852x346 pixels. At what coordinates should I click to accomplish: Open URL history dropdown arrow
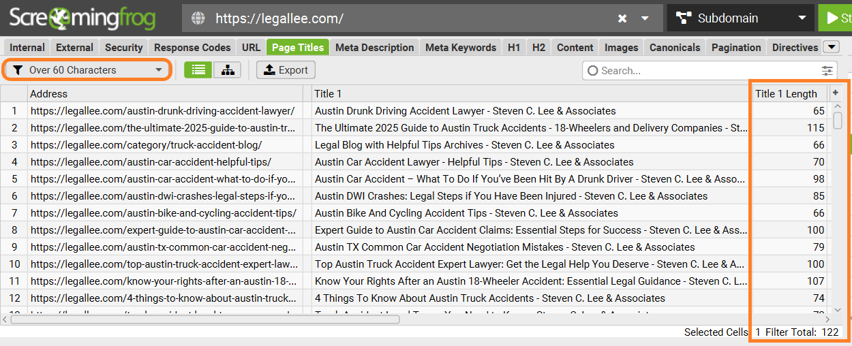[645, 18]
